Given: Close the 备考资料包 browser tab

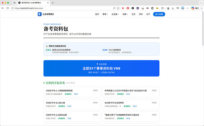Looking at the screenshot, I should (x=48, y=3).
